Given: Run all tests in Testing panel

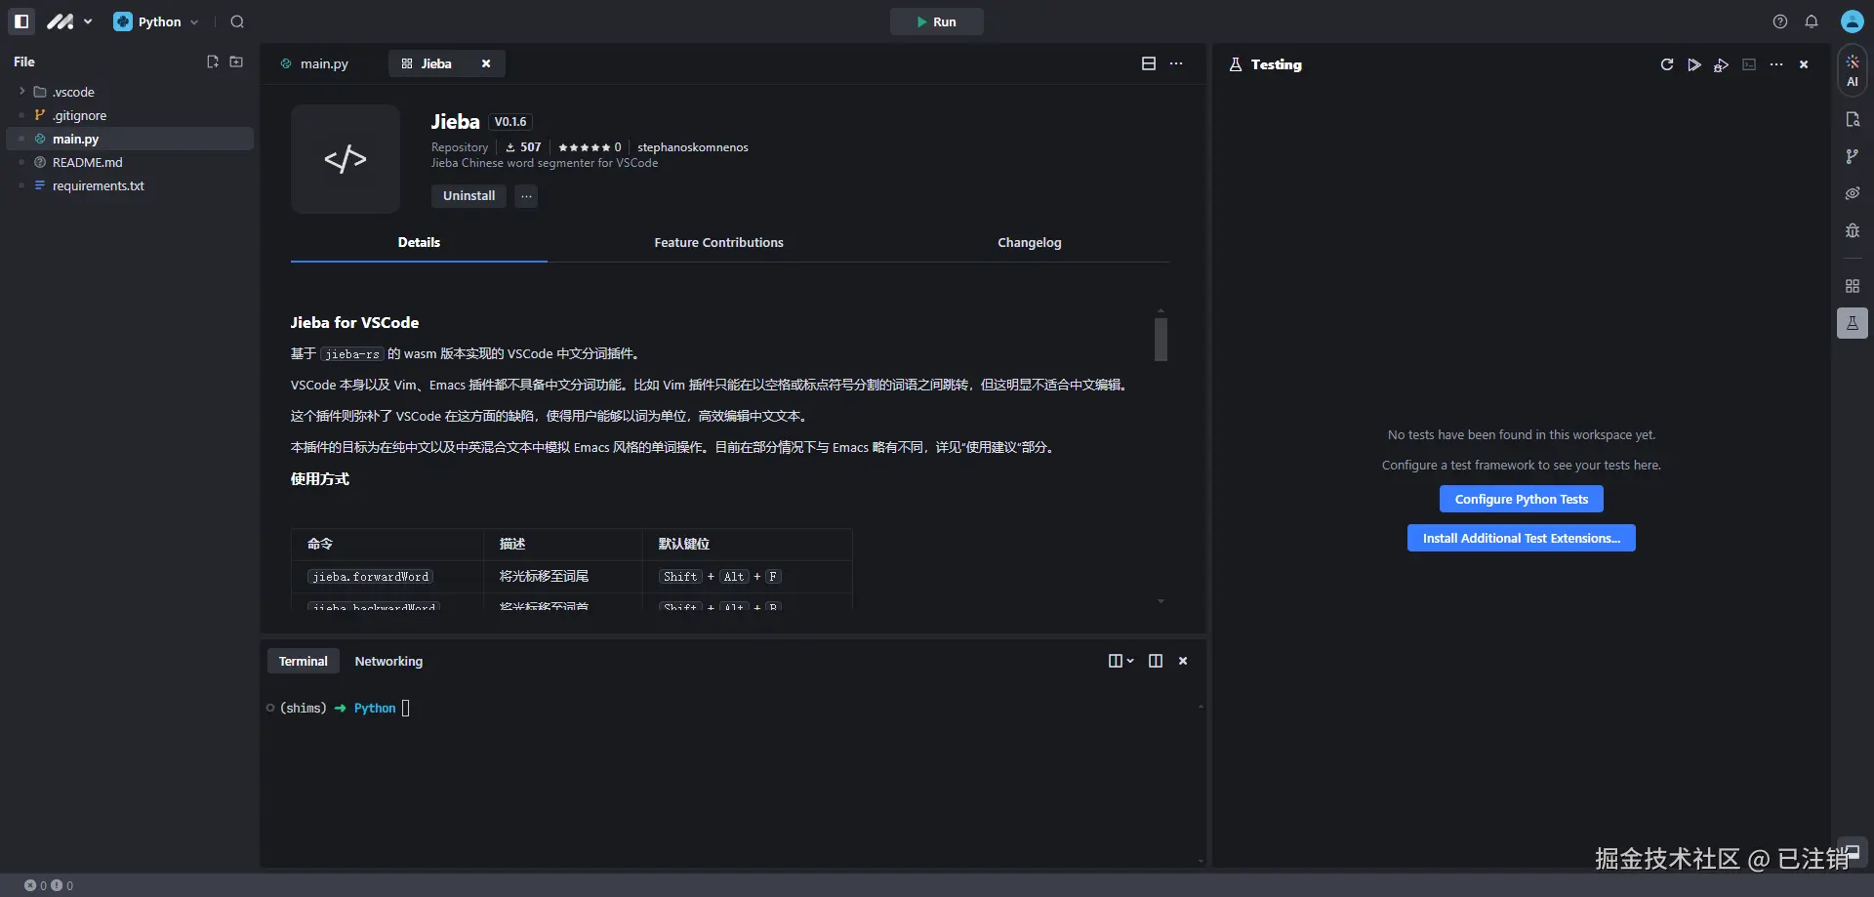Looking at the screenshot, I should 1694,64.
